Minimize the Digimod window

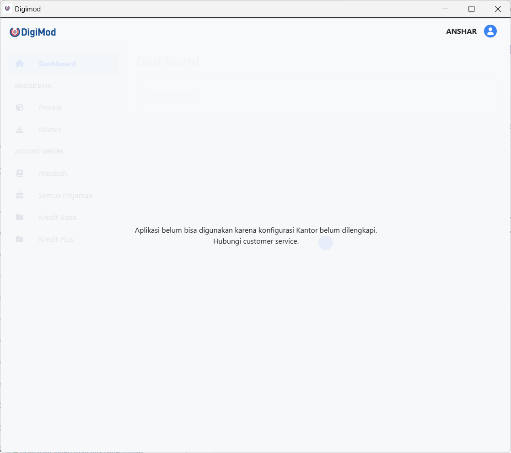pos(445,9)
